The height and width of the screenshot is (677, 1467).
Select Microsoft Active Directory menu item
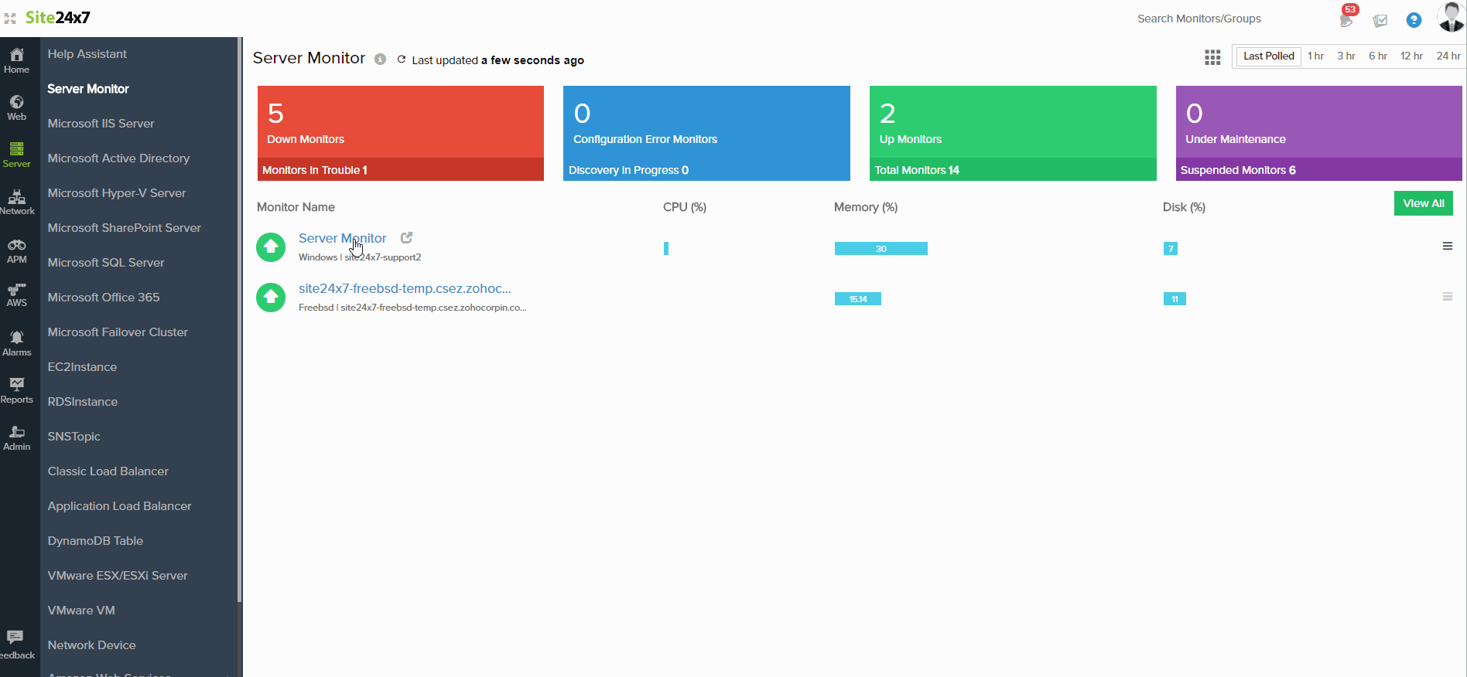(x=118, y=158)
